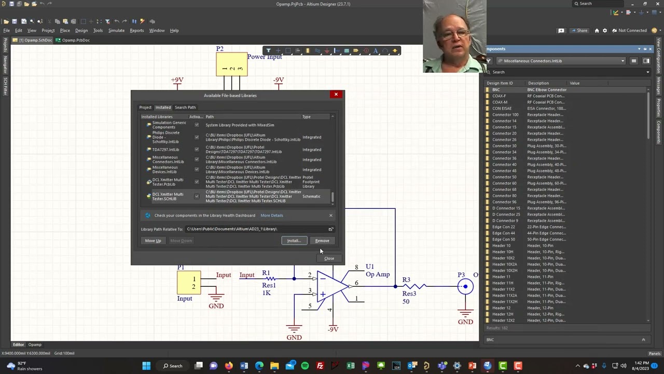The image size is (664, 374).
Task: Click the Remove button in libraries dialog
Action: pos(322,241)
